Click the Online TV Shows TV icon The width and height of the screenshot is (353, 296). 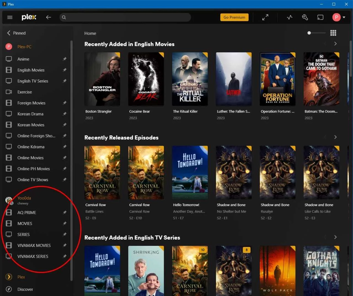(9, 179)
